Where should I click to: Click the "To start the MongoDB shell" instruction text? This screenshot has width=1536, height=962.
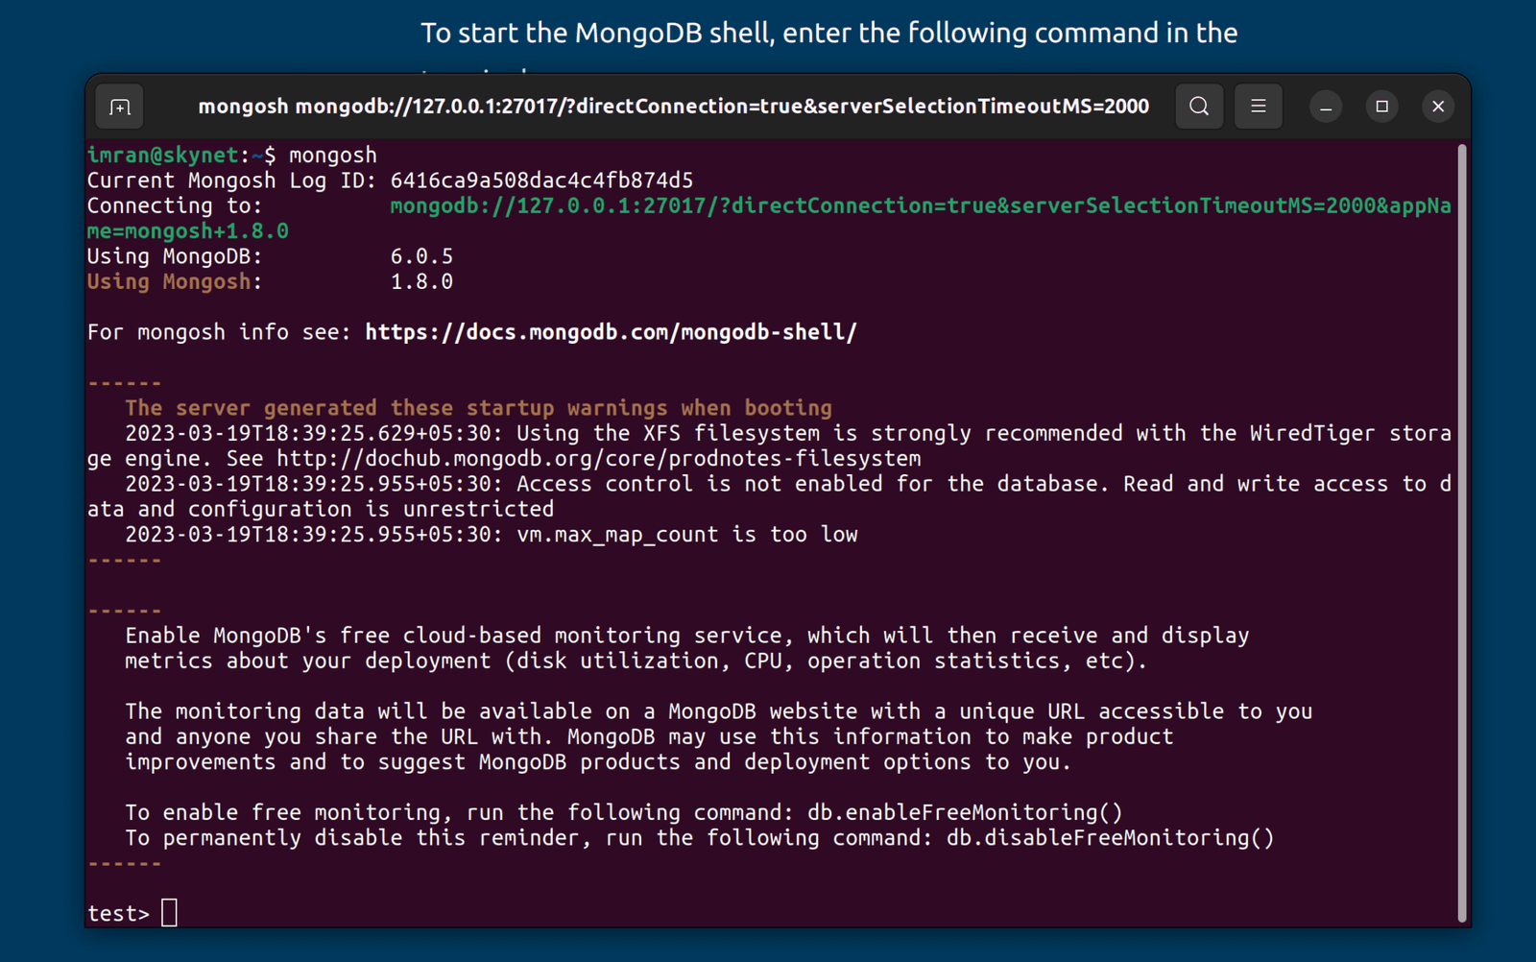pos(828,34)
